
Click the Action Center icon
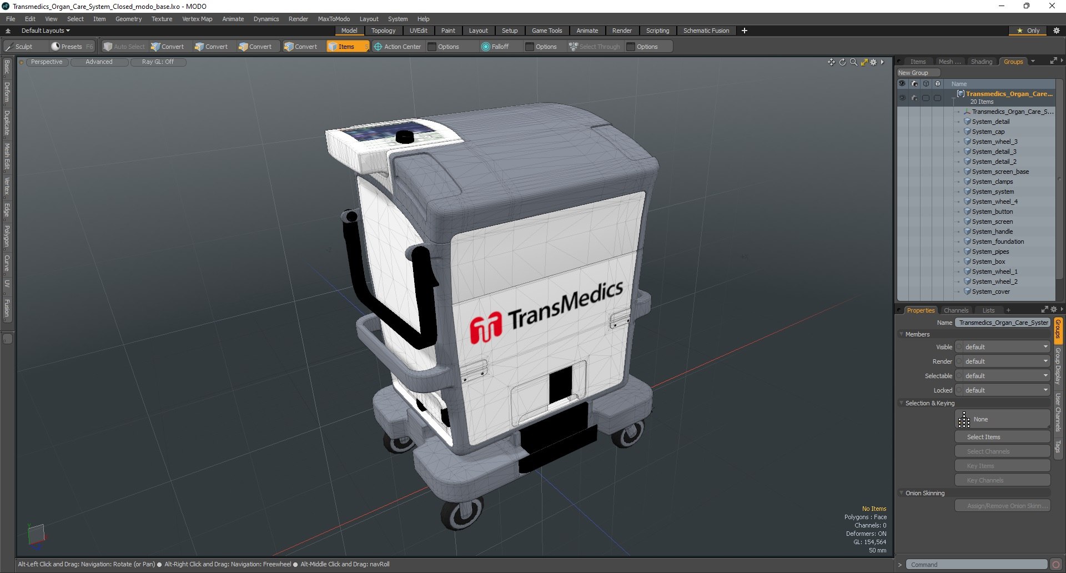point(378,47)
